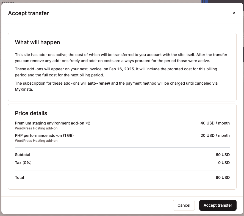Select the 20 USD / month price
This screenshot has width=244, height=216.
coord(215,135)
